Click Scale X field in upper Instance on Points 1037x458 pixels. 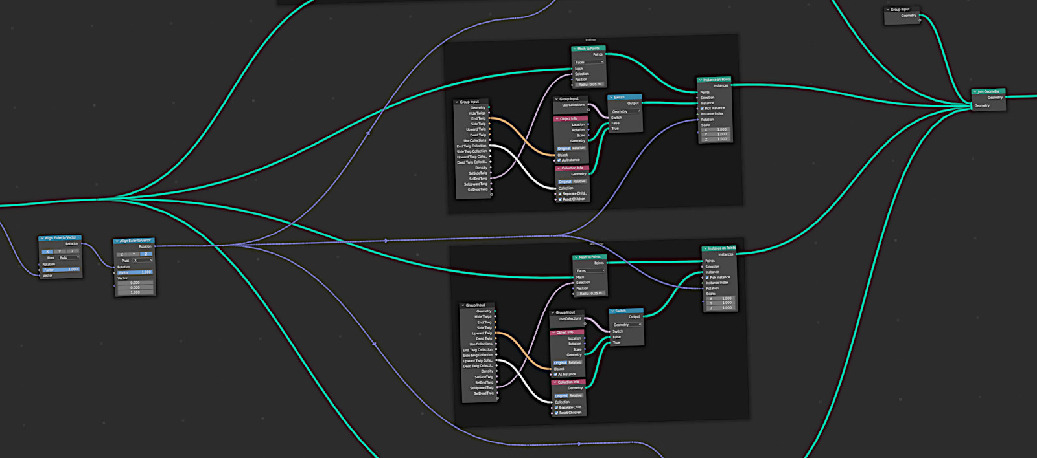click(715, 129)
